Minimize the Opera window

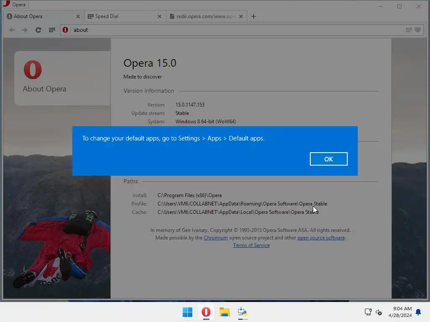pyautogui.click(x=380, y=6)
